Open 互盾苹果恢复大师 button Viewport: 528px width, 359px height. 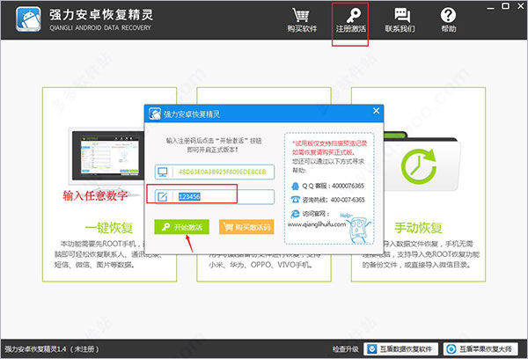(480, 349)
